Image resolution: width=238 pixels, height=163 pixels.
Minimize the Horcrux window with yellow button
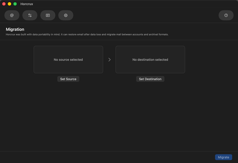pyautogui.click(x=9, y=4)
